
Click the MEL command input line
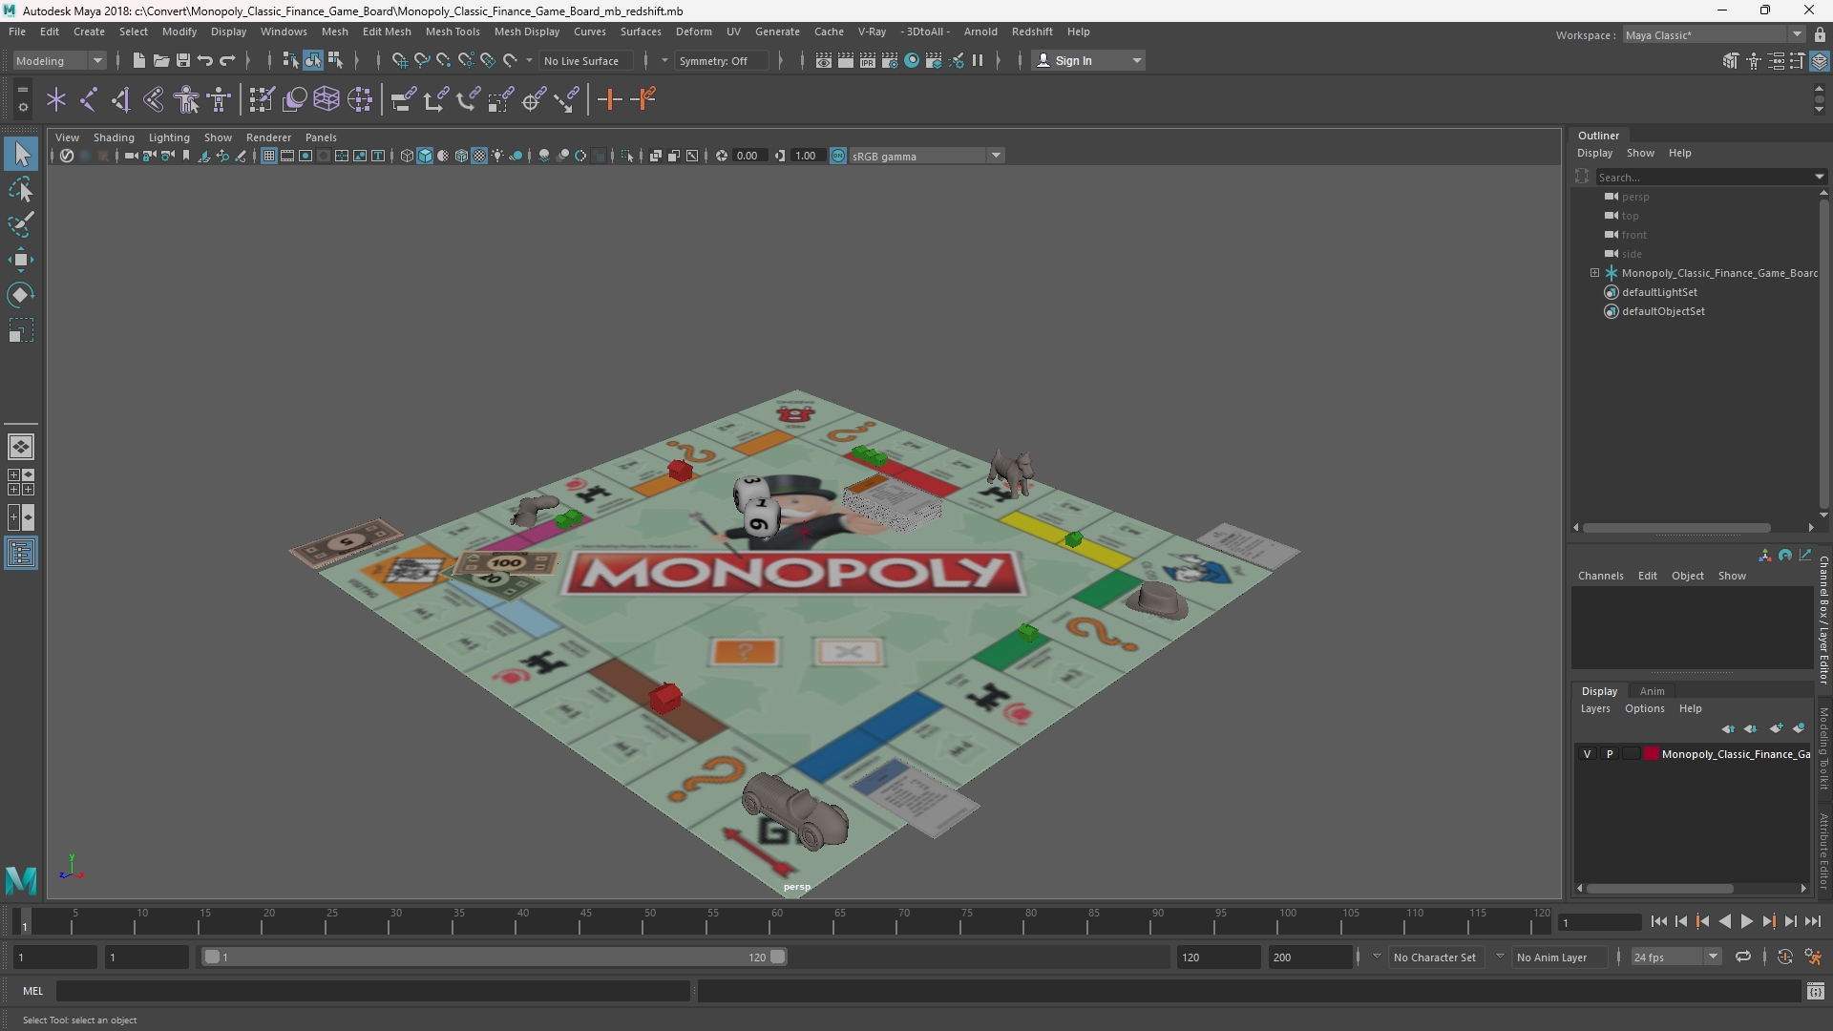[x=372, y=991]
